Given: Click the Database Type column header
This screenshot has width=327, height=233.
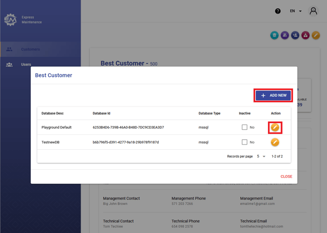Looking at the screenshot, I should [209, 113].
